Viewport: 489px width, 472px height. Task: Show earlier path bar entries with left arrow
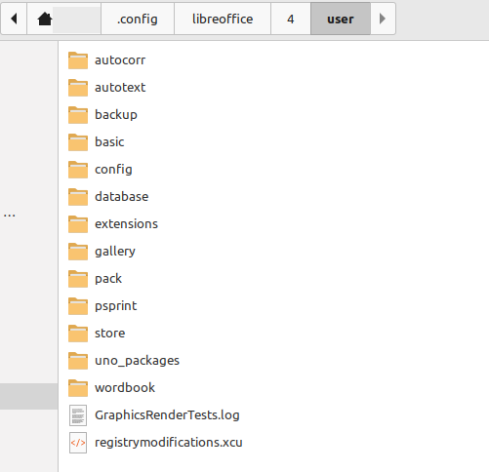click(x=14, y=19)
